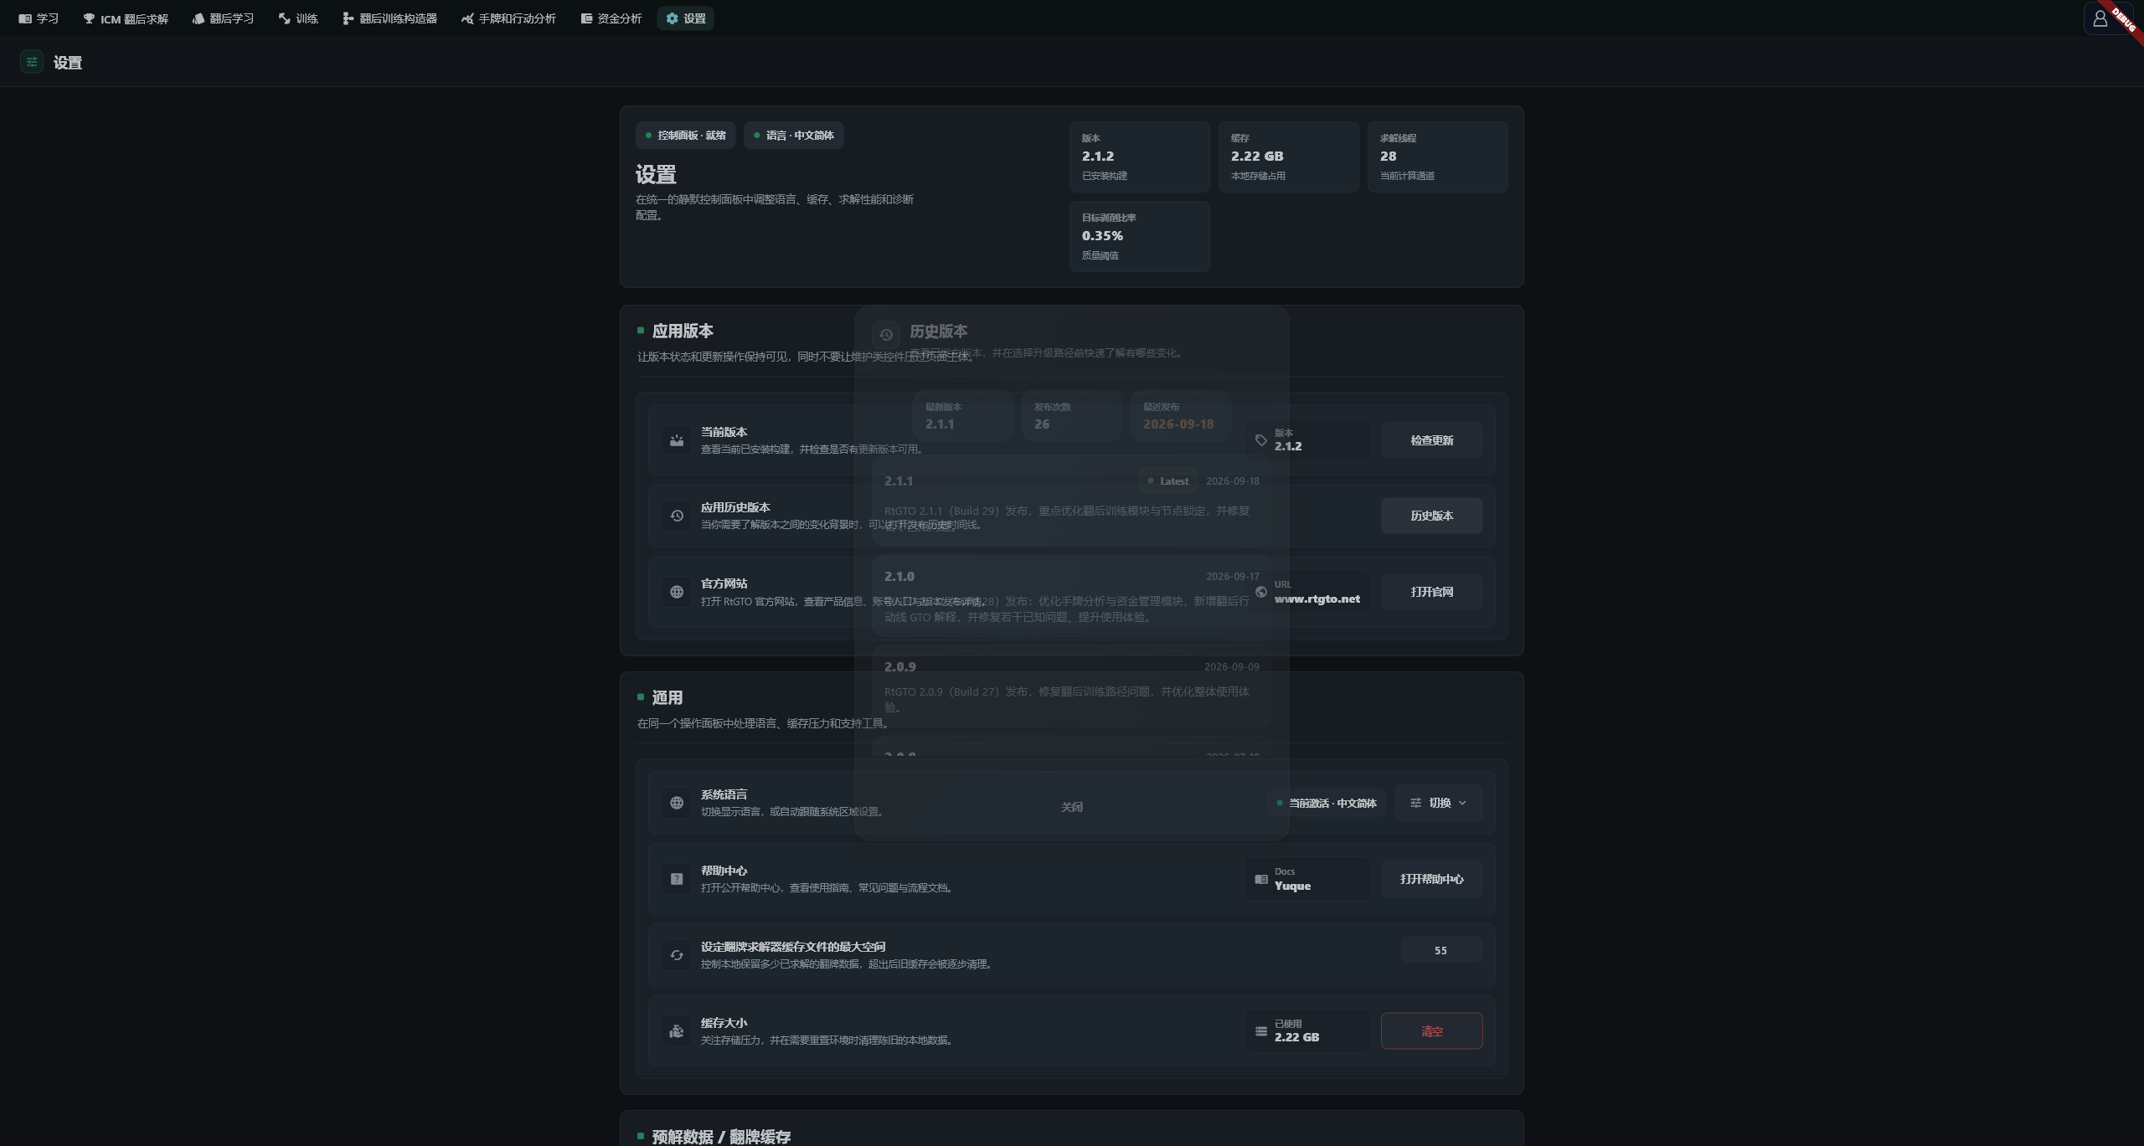Open the 学习 tab
This screenshot has height=1146, width=2144.
pos(39,18)
